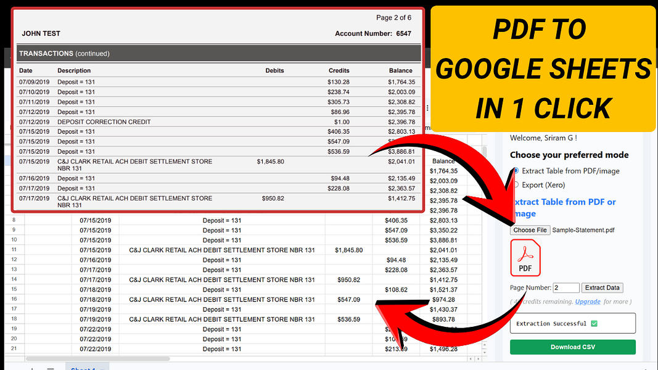The width and height of the screenshot is (658, 370).
Task: Select row header 21 in the sheet
Action: [x=14, y=348]
